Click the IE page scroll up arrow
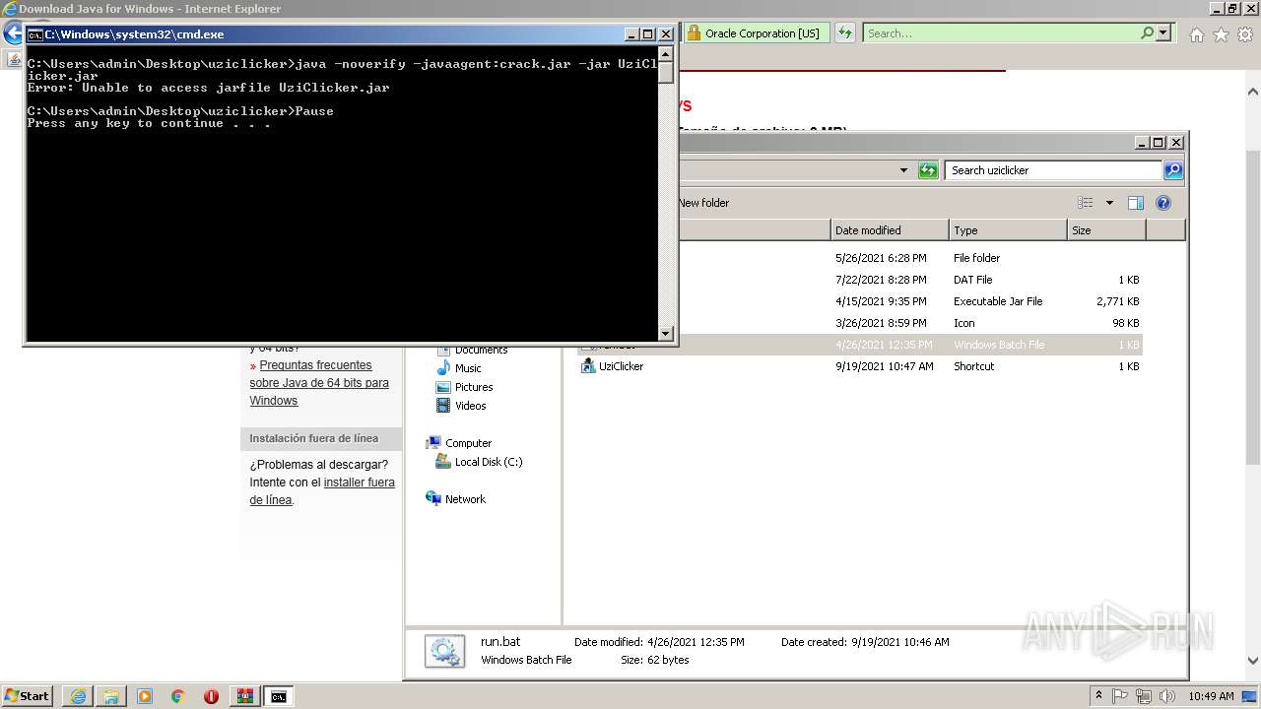The image size is (1261, 709). tap(1253, 92)
